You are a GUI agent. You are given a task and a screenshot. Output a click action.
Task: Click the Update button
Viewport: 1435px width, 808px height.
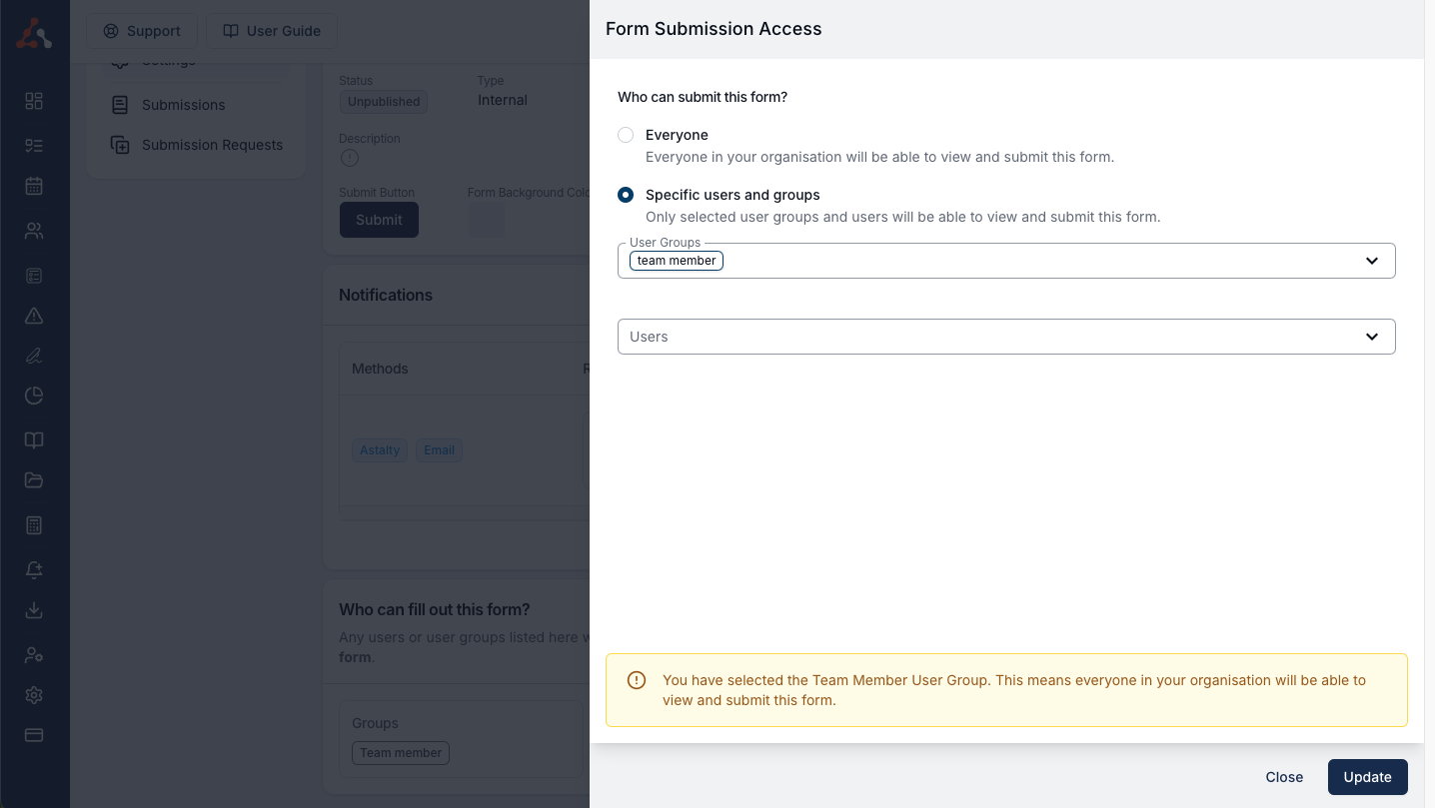pos(1367,777)
